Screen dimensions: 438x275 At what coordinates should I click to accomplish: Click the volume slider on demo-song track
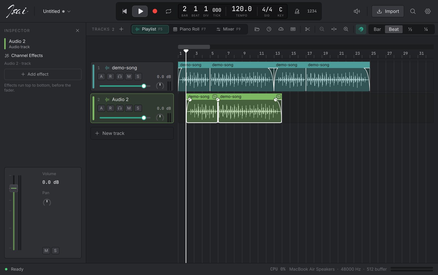125,86
